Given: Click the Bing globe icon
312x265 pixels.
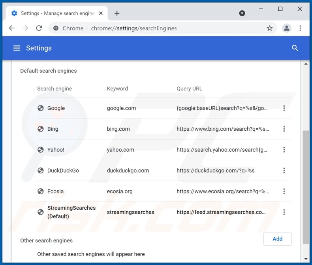Looking at the screenshot, I should (x=41, y=129).
